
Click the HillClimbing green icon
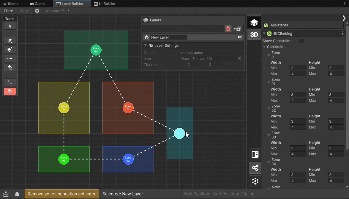pos(269,34)
